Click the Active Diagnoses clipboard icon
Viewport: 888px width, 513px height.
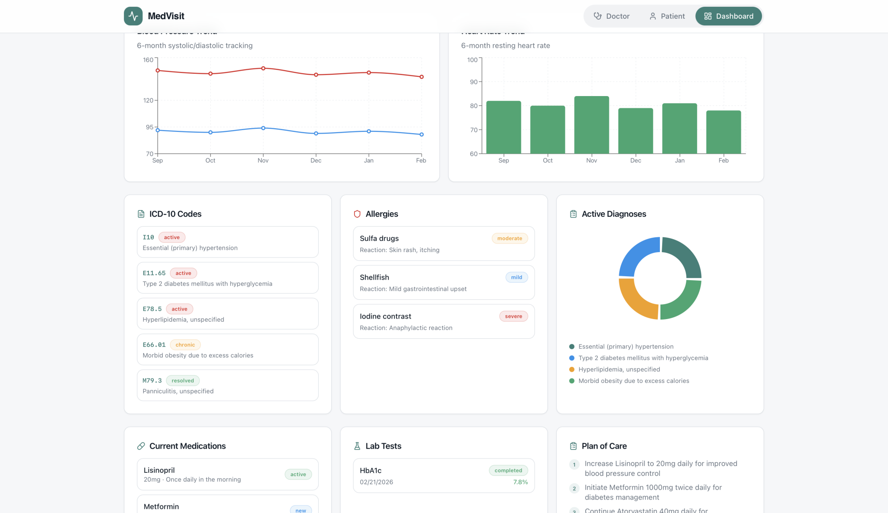click(573, 214)
